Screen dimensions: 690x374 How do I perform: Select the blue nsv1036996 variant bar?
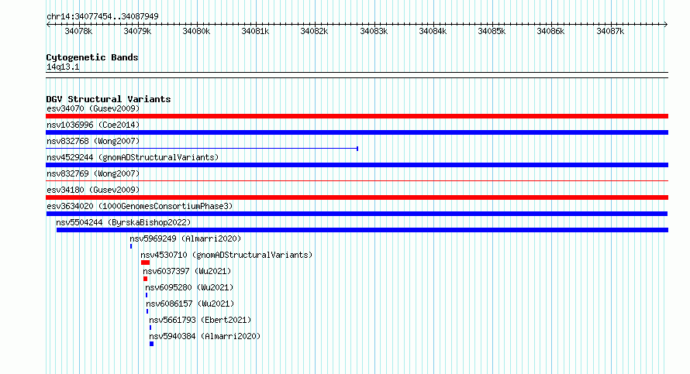coord(357,132)
